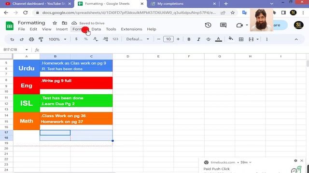Image resolution: width=309 pixels, height=173 pixels.
Task: Open the Extensions menu
Action: click(131, 29)
